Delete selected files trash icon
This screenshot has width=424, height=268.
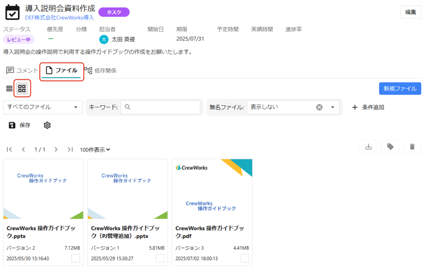tap(412, 147)
